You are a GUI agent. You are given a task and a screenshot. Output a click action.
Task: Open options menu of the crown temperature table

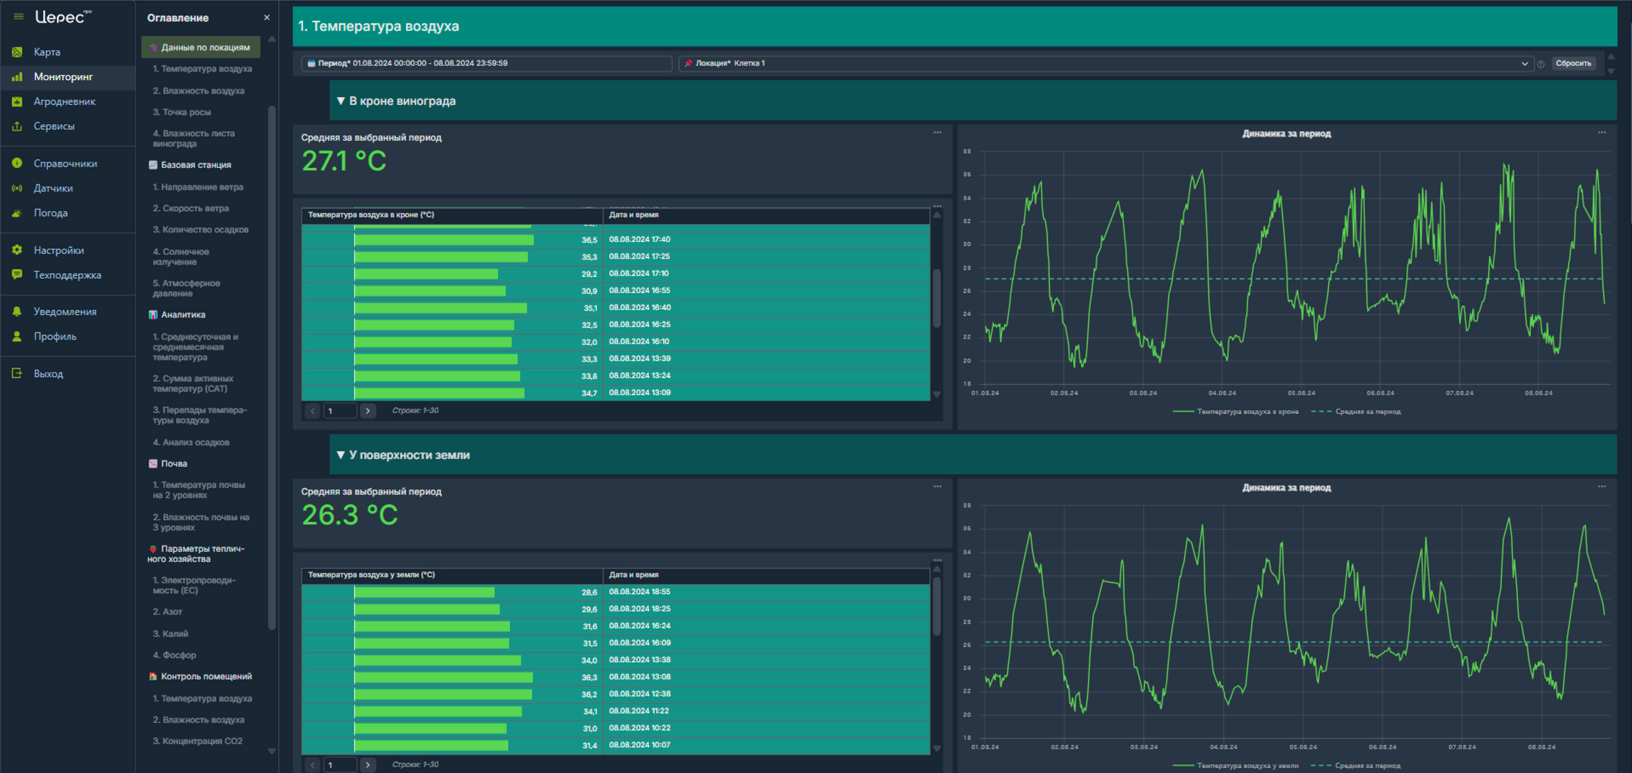[x=937, y=206]
